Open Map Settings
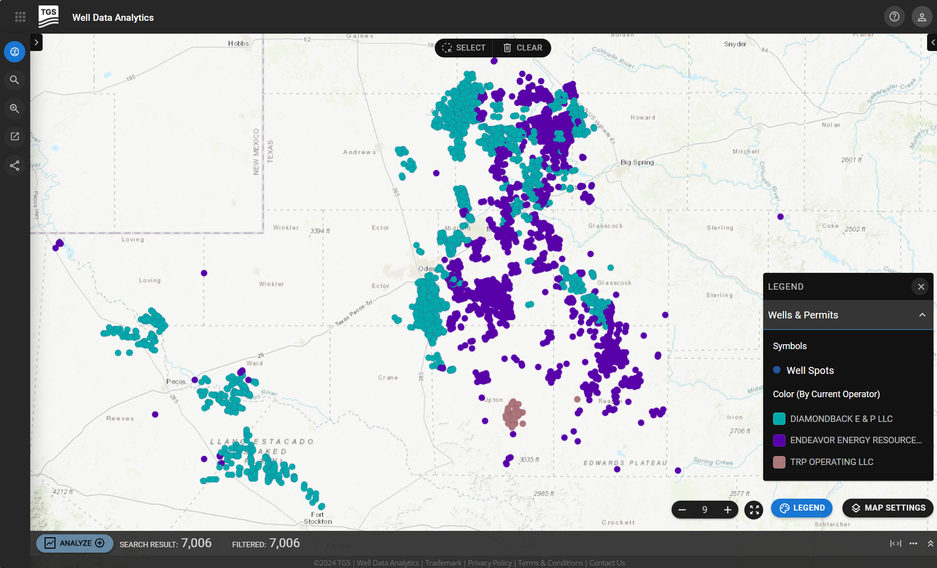This screenshot has width=937, height=568. (887, 508)
